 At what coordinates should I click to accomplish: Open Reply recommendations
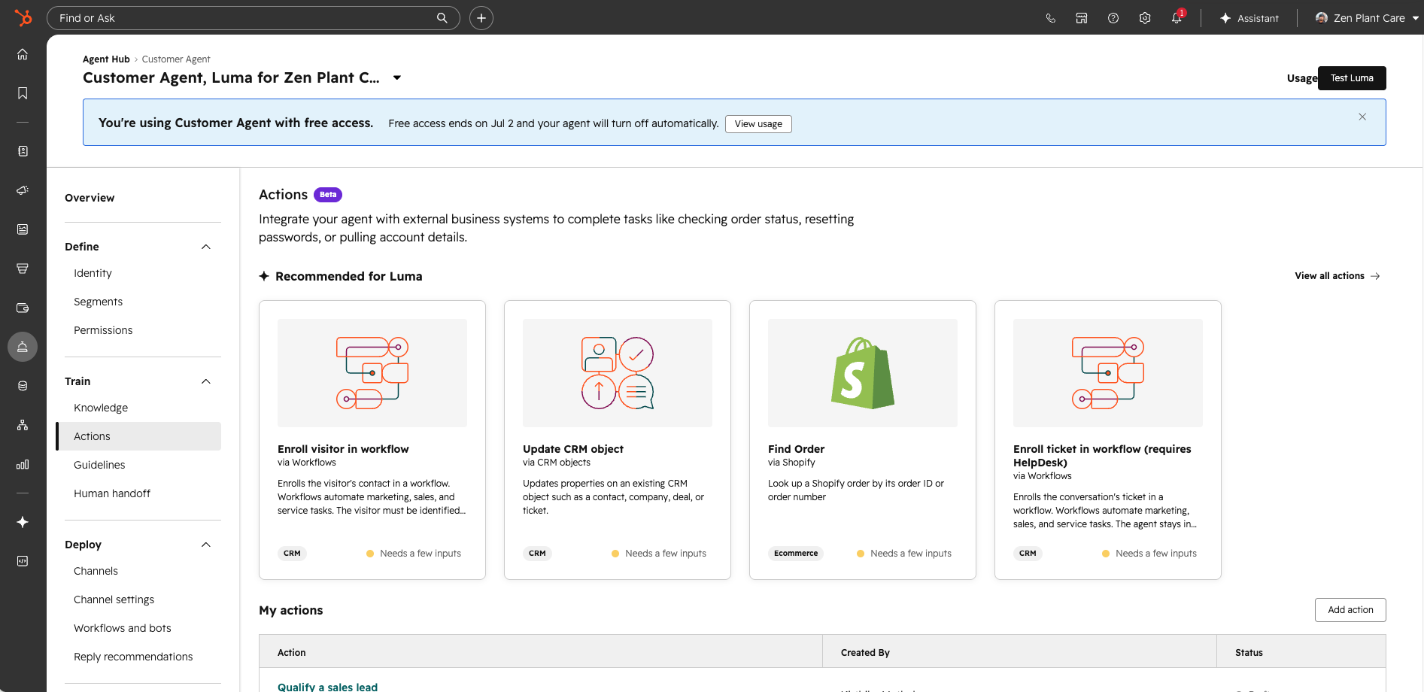click(x=133, y=657)
